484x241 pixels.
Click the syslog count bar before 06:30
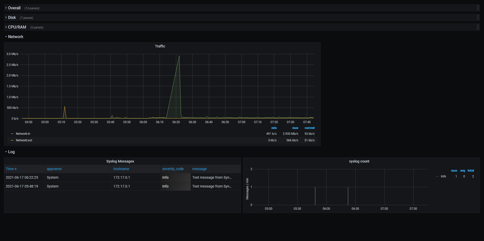click(x=348, y=196)
